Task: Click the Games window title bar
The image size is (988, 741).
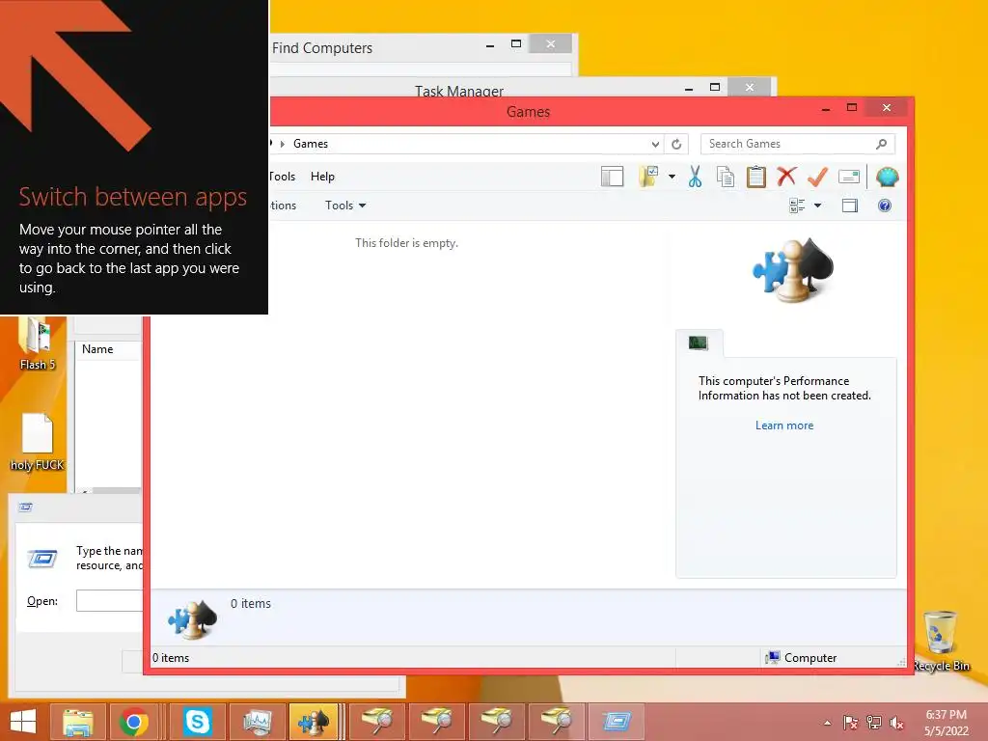Action: pos(528,112)
